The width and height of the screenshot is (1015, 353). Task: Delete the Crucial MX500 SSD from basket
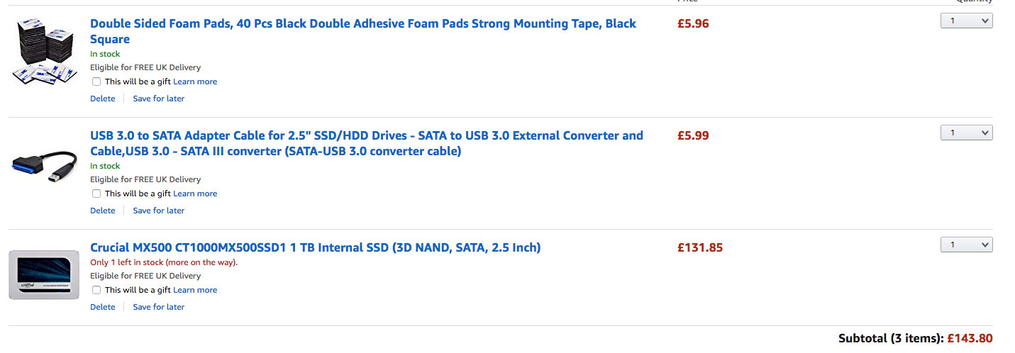[x=102, y=307]
